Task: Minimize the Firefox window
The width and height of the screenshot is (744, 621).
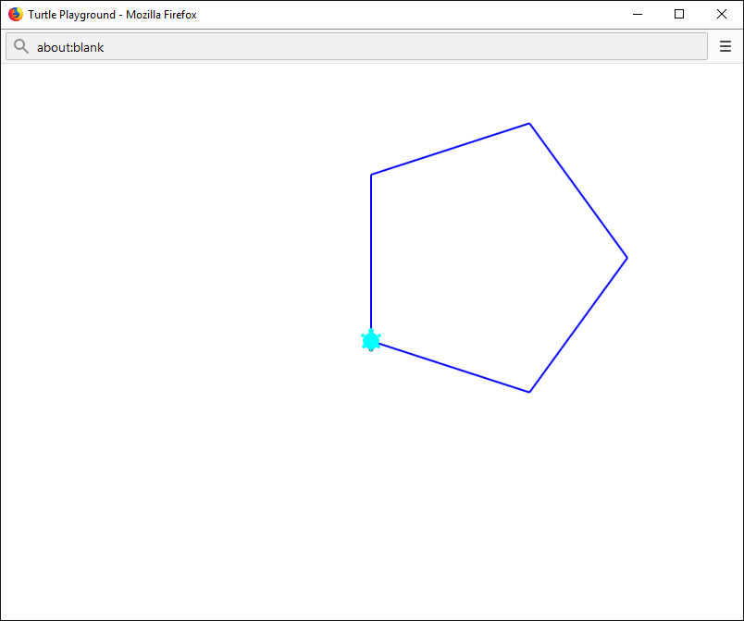Action: coord(638,14)
